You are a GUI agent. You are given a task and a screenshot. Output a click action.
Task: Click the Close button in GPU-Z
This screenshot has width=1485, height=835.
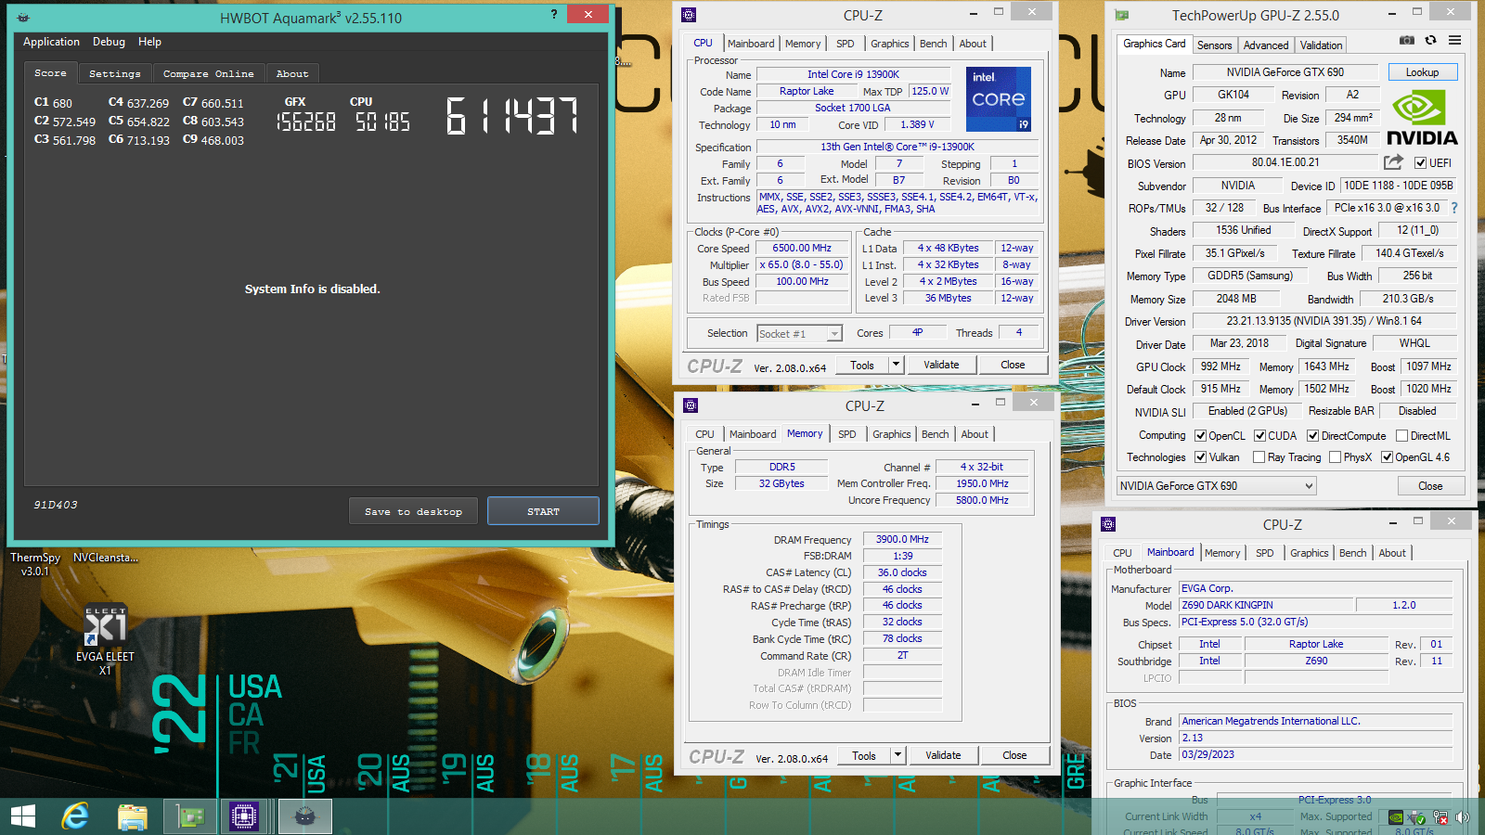1430,486
